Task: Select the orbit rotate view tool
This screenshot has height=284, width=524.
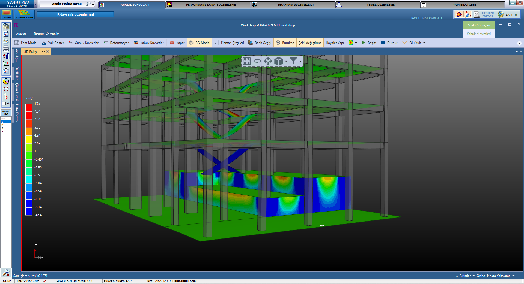Action: [x=257, y=61]
